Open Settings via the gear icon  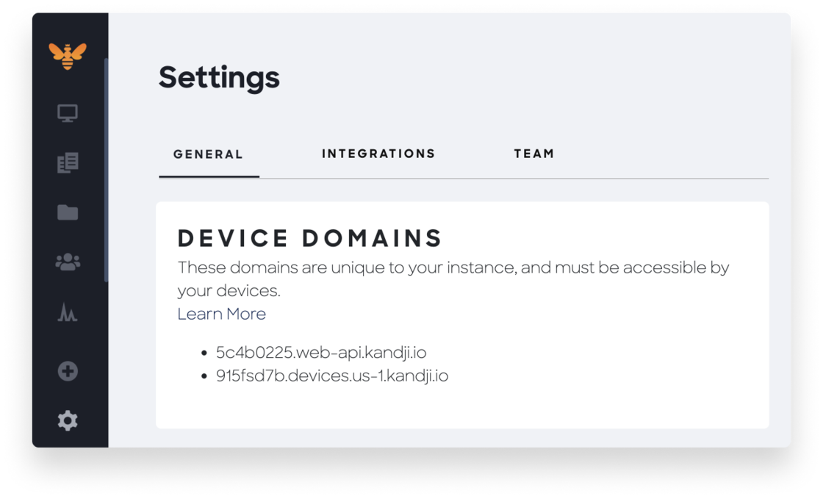pos(68,420)
